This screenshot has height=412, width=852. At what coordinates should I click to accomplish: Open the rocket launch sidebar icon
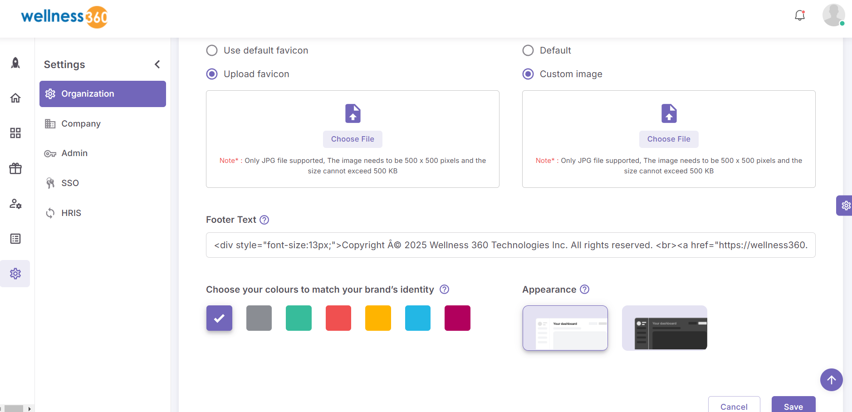15,63
